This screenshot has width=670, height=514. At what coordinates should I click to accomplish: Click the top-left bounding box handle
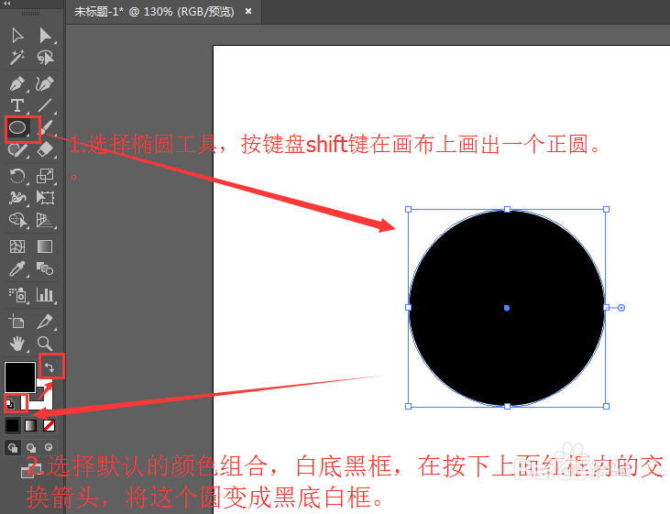point(408,210)
